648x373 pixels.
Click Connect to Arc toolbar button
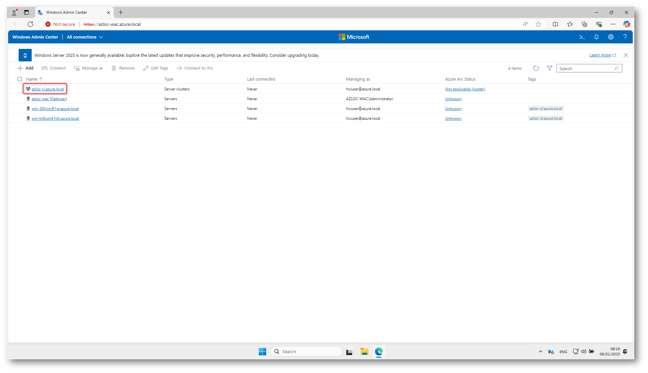195,68
